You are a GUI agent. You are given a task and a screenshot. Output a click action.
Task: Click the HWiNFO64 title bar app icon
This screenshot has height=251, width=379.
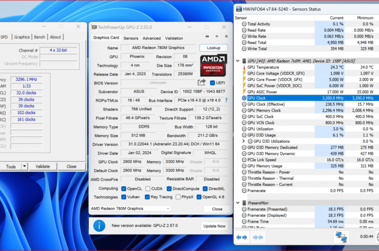click(x=239, y=9)
